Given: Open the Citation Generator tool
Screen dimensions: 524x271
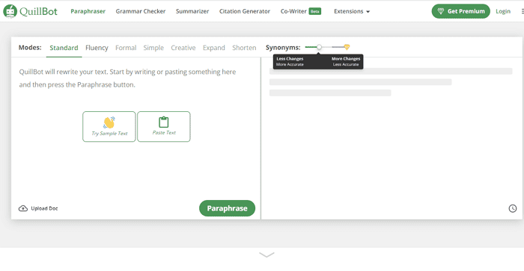Looking at the screenshot, I should coord(245,11).
